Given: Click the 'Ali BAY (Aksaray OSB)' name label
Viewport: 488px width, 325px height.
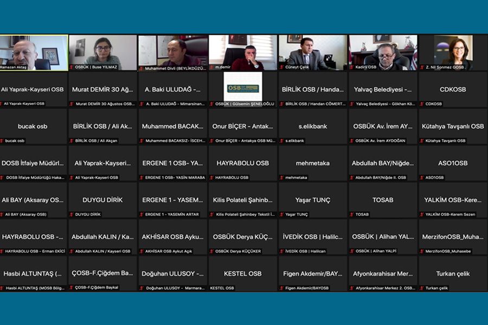Looking at the screenshot, I should [26, 214].
